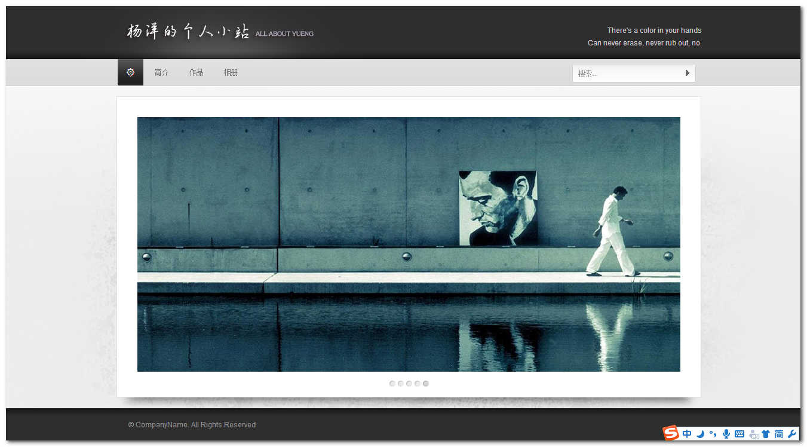
Task: Click the user account icon in IME bar
Action: (x=754, y=434)
